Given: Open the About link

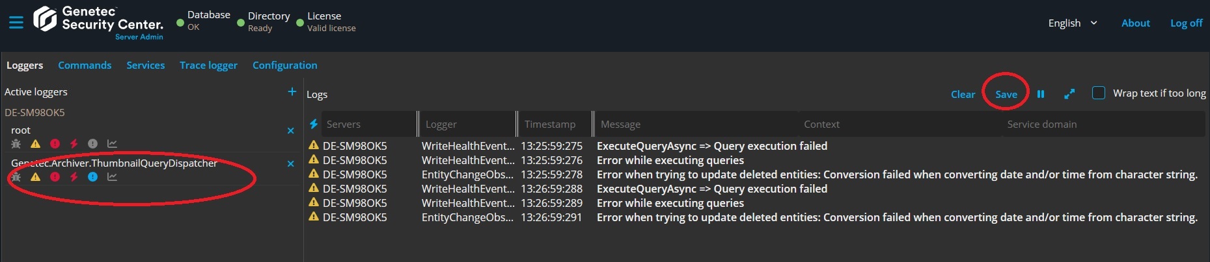Looking at the screenshot, I should (x=1135, y=23).
